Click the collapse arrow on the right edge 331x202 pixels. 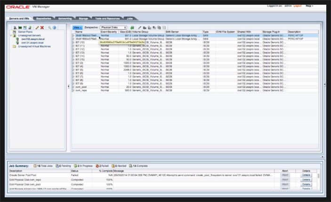(x=325, y=85)
